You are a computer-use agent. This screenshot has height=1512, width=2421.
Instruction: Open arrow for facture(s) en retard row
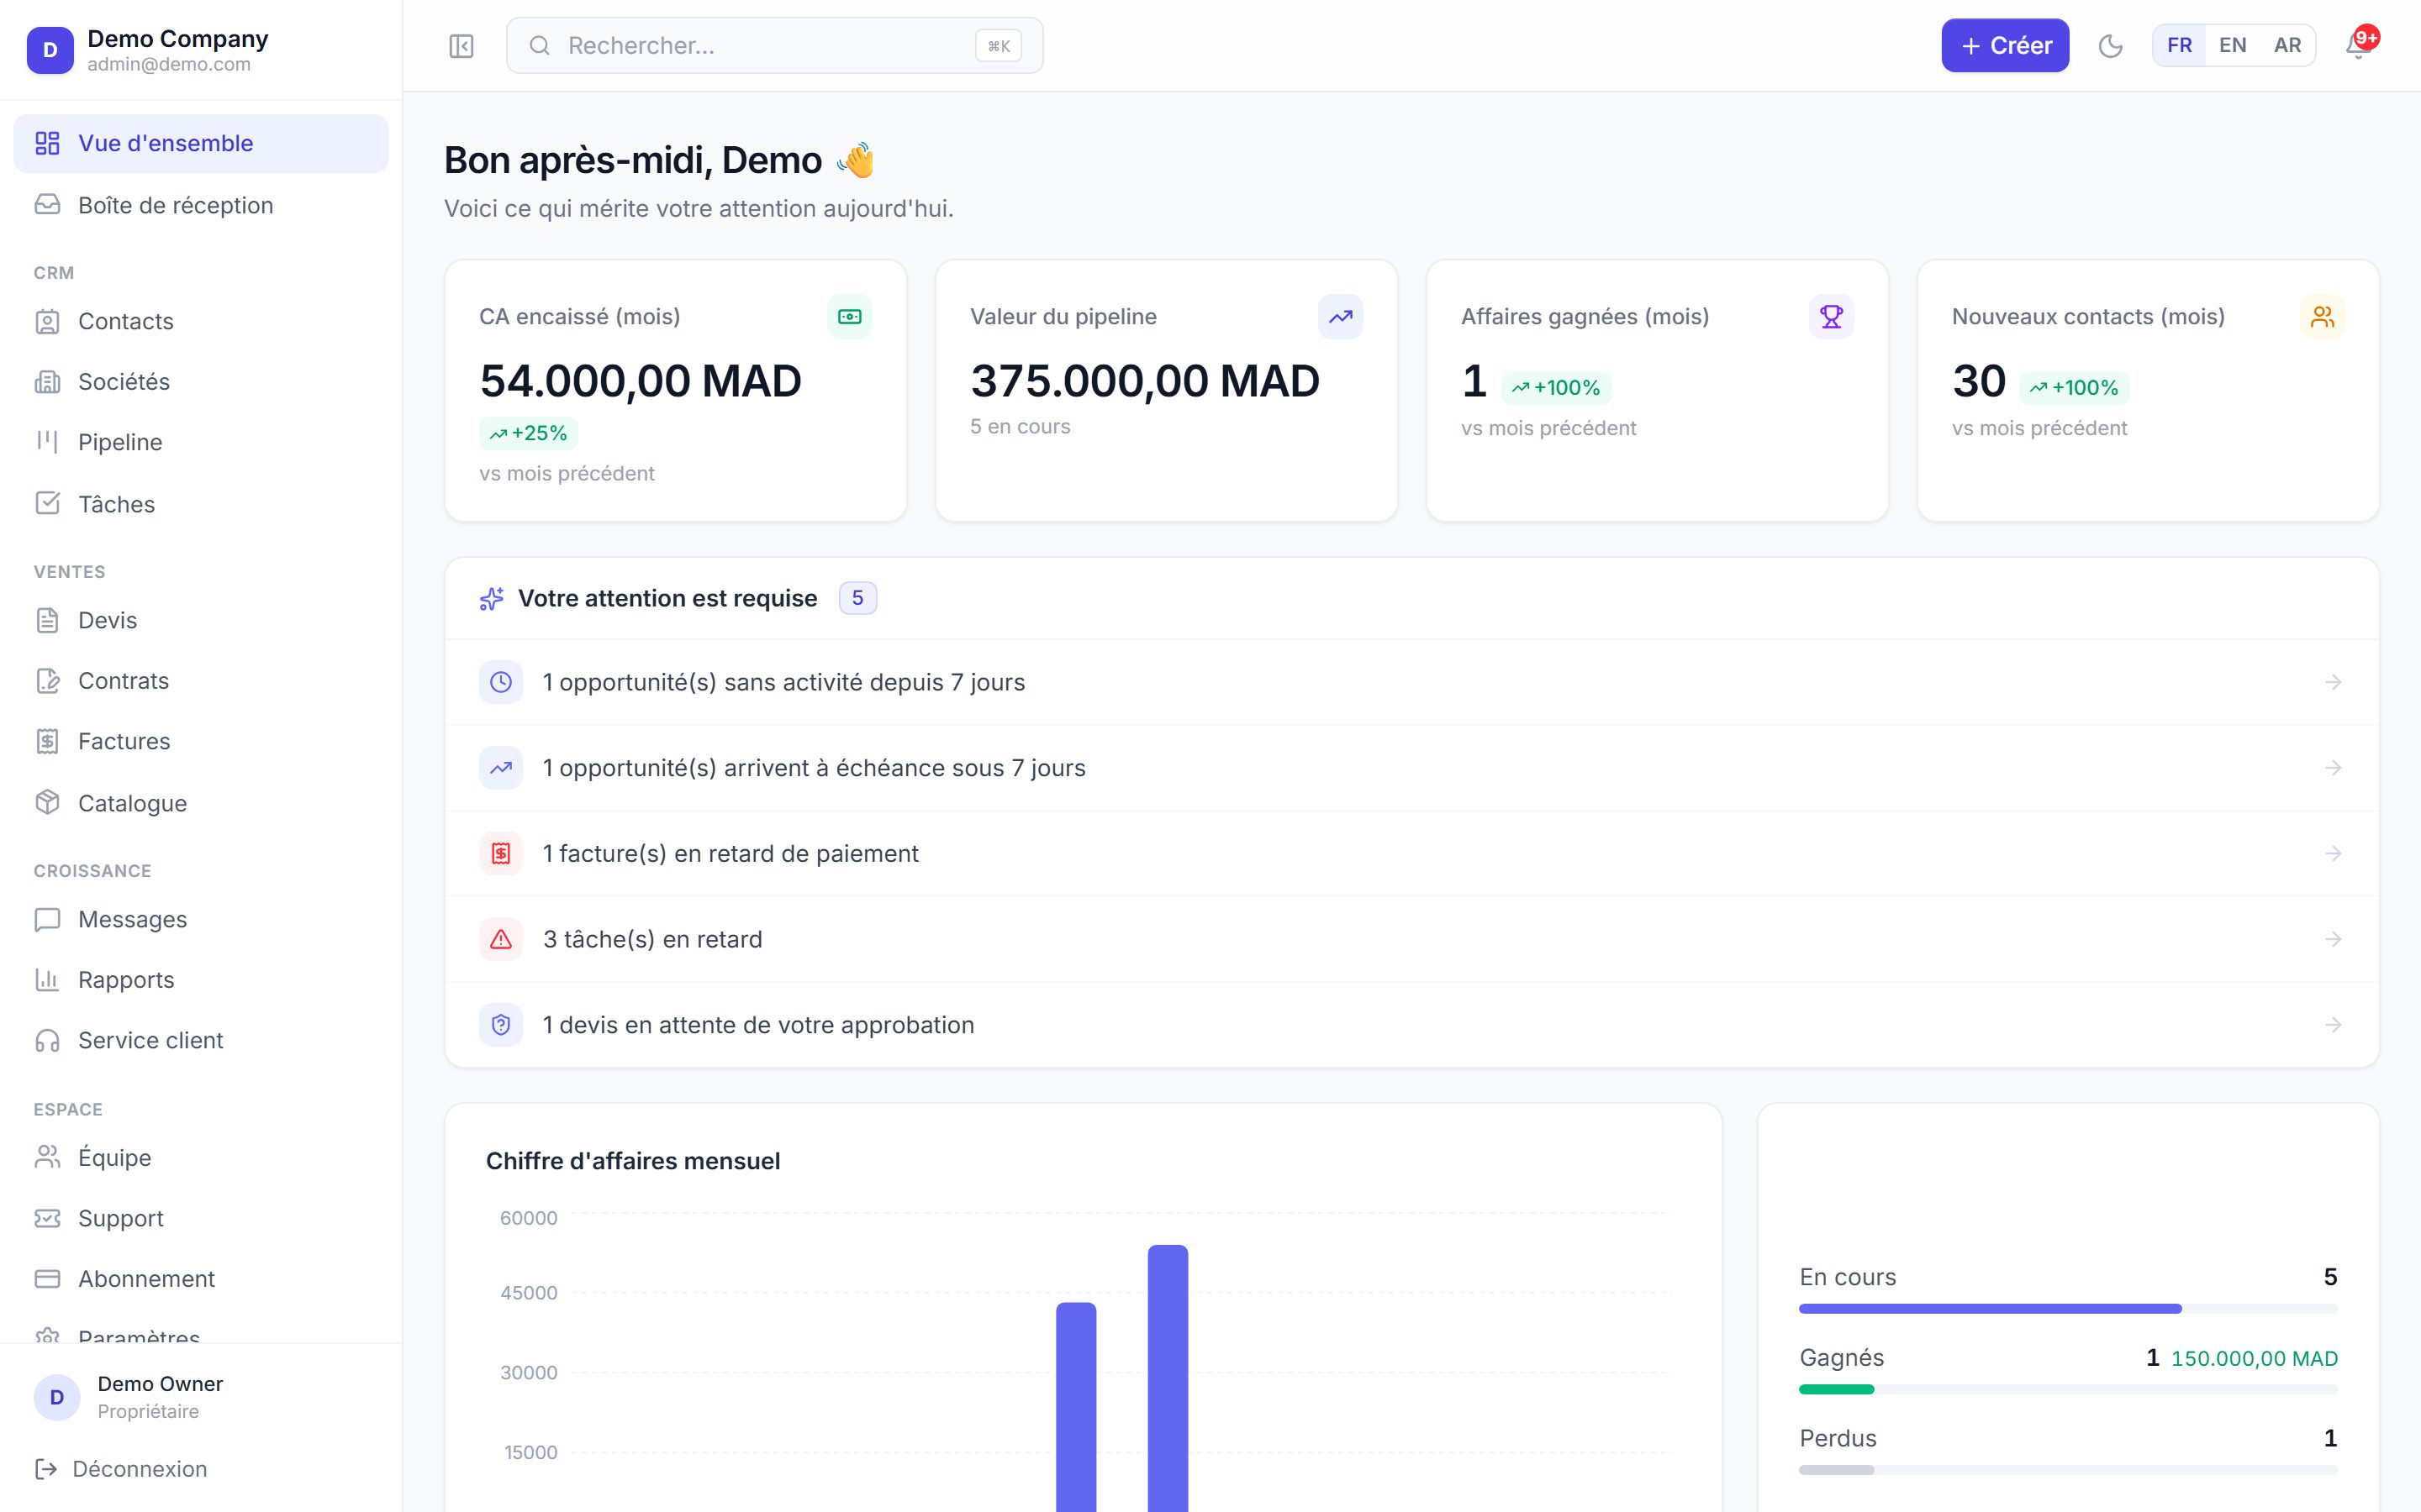click(x=2334, y=854)
